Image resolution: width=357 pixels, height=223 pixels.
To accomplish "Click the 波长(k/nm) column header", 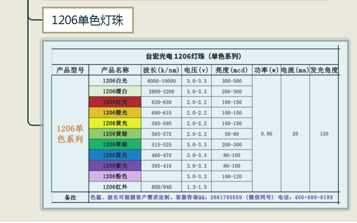I will click(x=161, y=71).
